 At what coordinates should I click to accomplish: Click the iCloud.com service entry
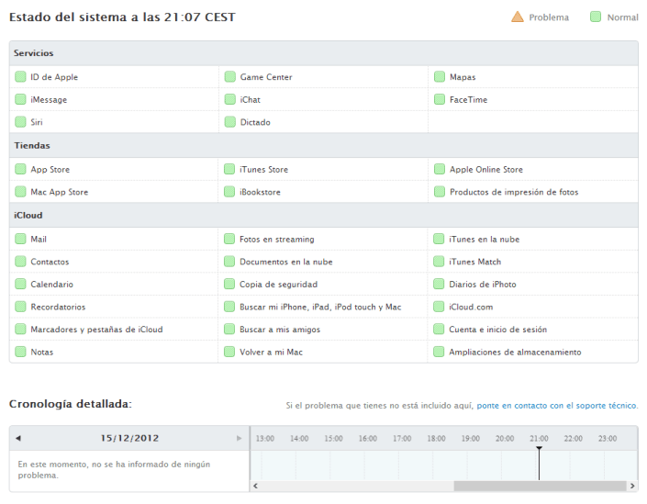click(x=471, y=307)
